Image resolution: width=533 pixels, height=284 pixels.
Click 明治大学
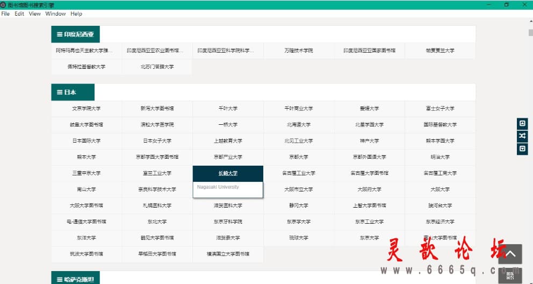tap(440, 157)
